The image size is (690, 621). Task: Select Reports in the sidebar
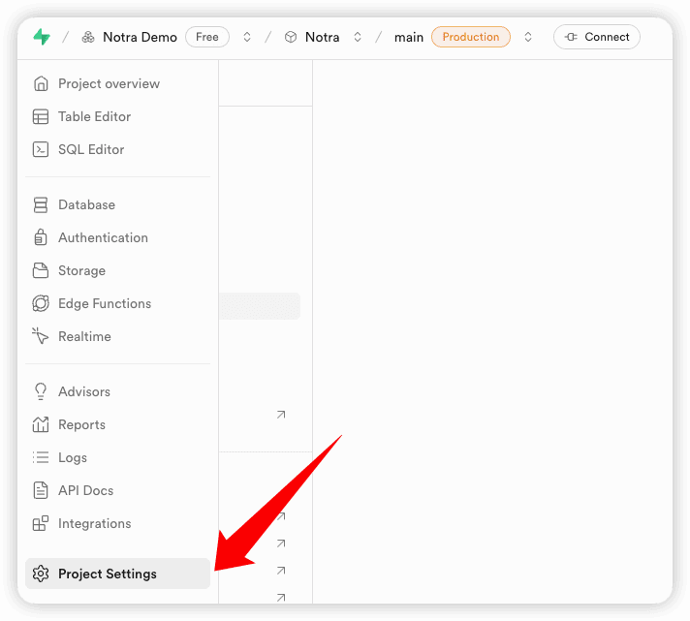(81, 425)
